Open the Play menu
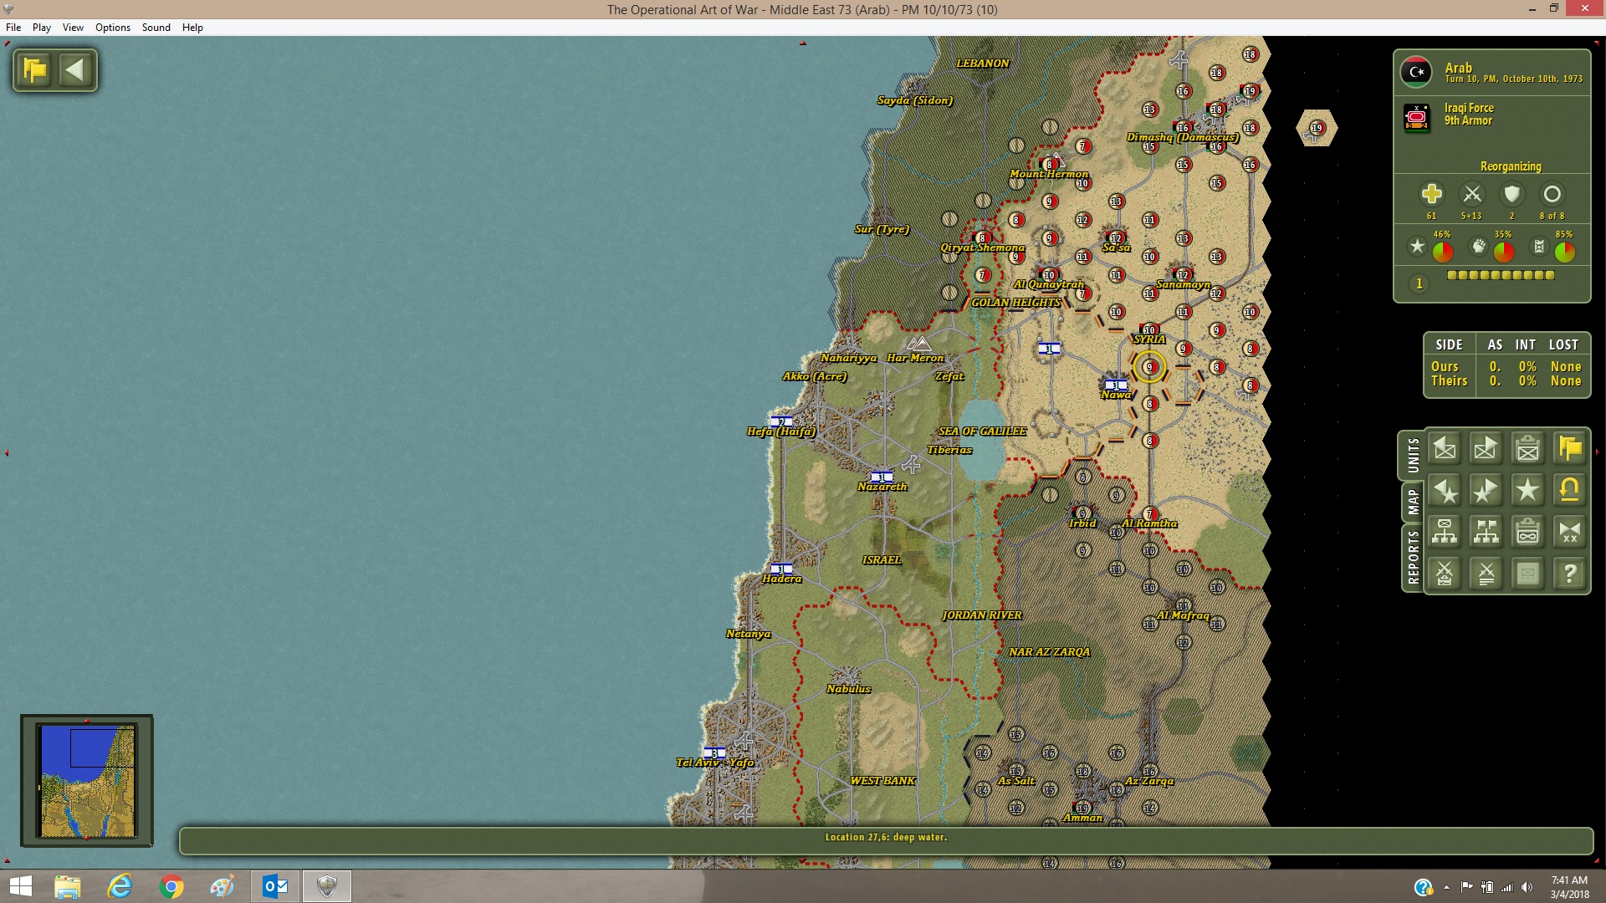The image size is (1606, 903). click(42, 27)
